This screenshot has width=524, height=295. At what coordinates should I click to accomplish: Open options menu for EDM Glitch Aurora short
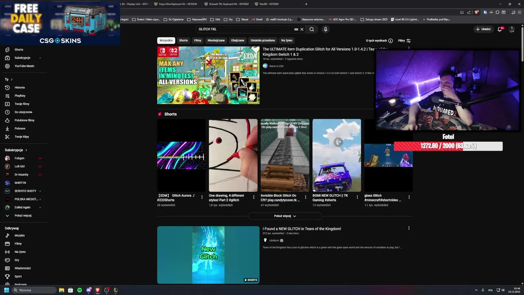coord(202,197)
